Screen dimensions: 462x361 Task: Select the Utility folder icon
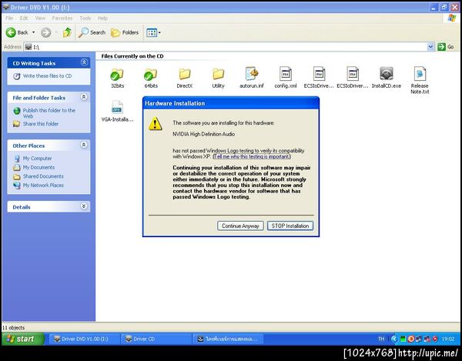[219, 74]
